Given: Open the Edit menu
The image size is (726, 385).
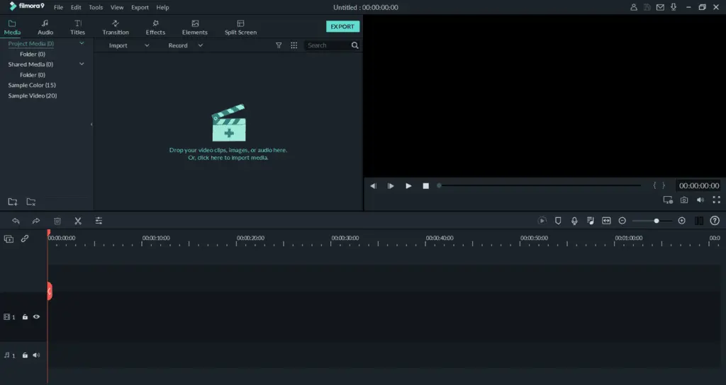Looking at the screenshot, I should pyautogui.click(x=76, y=7).
